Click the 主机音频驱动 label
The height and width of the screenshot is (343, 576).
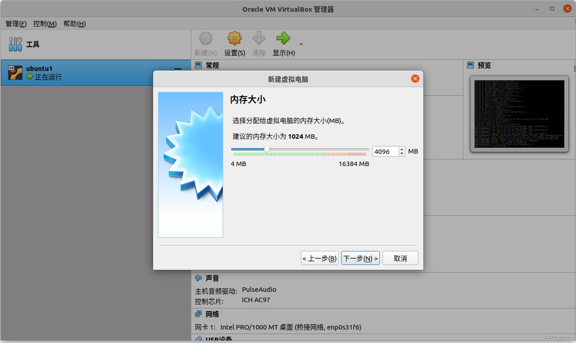216,291
